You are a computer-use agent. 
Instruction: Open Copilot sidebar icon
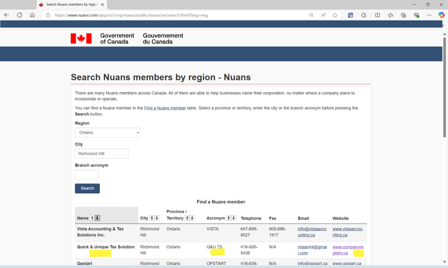(x=441, y=15)
